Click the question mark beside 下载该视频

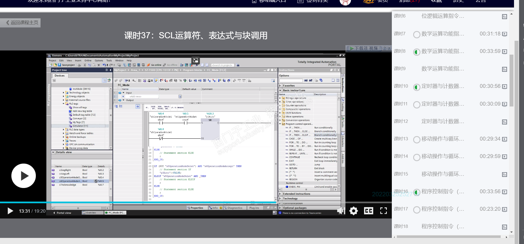385,48
